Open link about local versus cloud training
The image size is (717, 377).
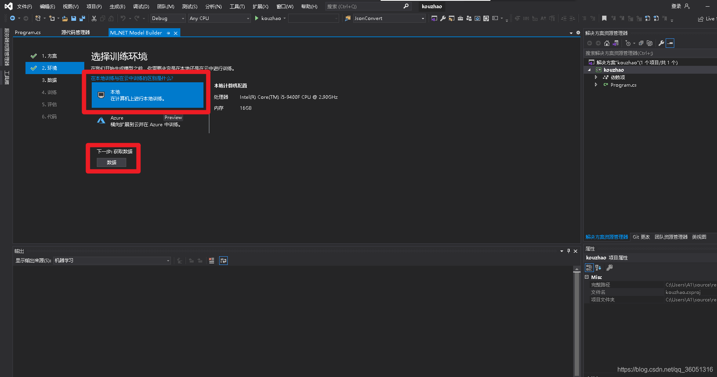[x=132, y=78]
